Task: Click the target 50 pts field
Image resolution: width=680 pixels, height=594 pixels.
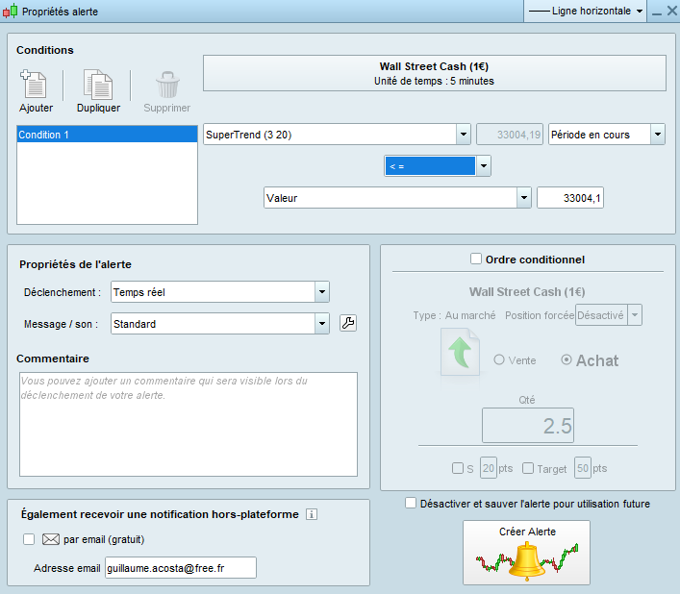Action: [583, 468]
